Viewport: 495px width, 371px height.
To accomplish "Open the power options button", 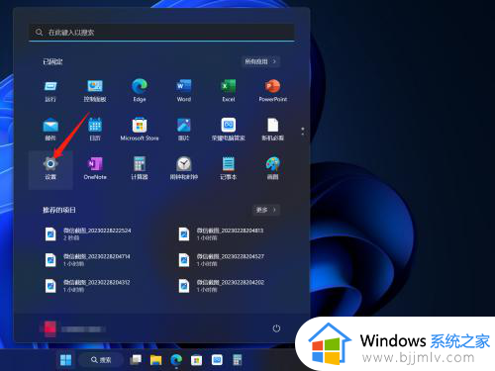I will point(276,328).
